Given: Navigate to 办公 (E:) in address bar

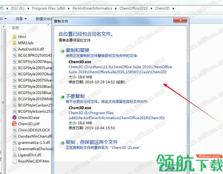Looking at the screenshot, I should 18,8.
